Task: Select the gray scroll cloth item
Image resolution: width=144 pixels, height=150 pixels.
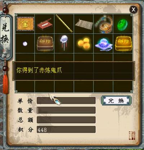Action: pyautogui.click(x=84, y=24)
